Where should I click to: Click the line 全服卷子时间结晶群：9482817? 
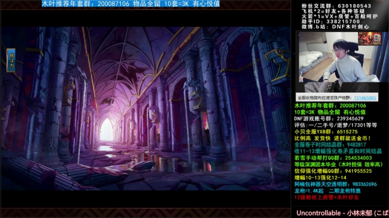point(330,145)
